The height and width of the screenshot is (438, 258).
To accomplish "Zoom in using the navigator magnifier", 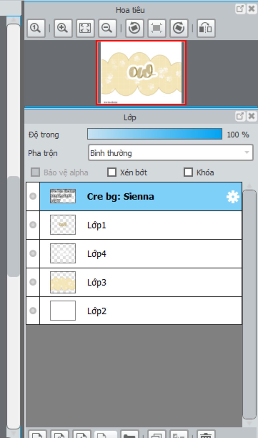I will point(63,28).
